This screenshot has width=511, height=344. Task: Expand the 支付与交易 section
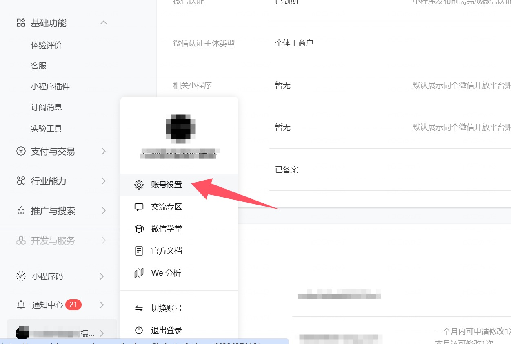(104, 152)
